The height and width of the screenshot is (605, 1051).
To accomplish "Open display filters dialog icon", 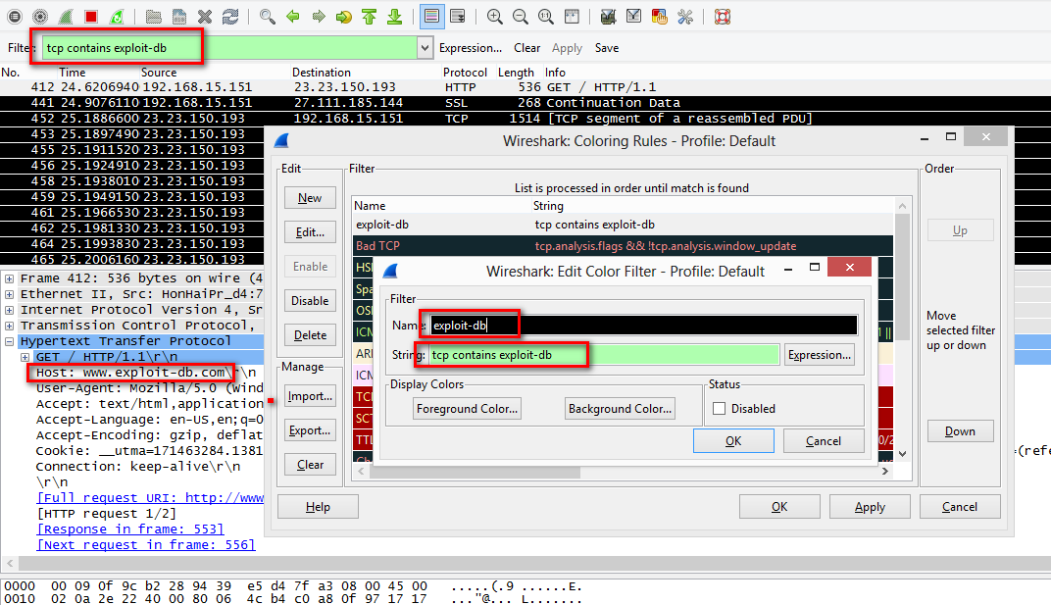I will pos(633,17).
